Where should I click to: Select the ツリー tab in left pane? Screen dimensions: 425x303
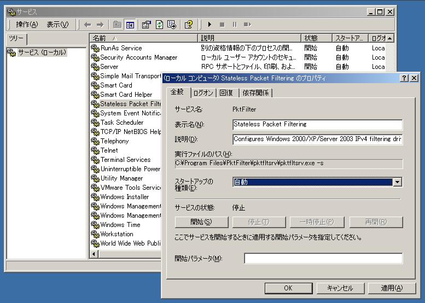(16, 38)
